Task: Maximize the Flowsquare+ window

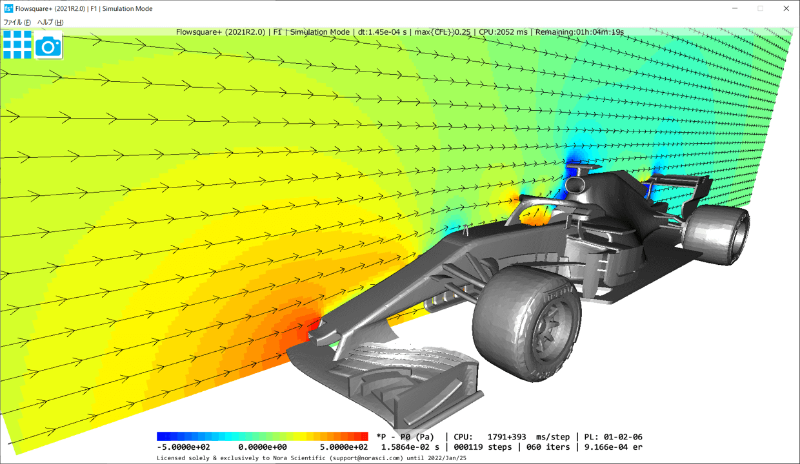Action: pyautogui.click(x=761, y=9)
